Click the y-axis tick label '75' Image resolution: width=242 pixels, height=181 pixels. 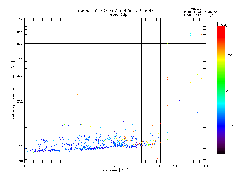coord(21,162)
